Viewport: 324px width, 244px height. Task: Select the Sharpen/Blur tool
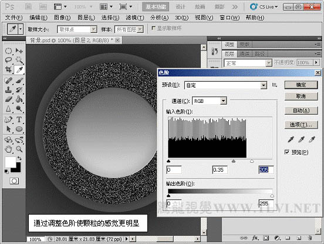pos(8,109)
